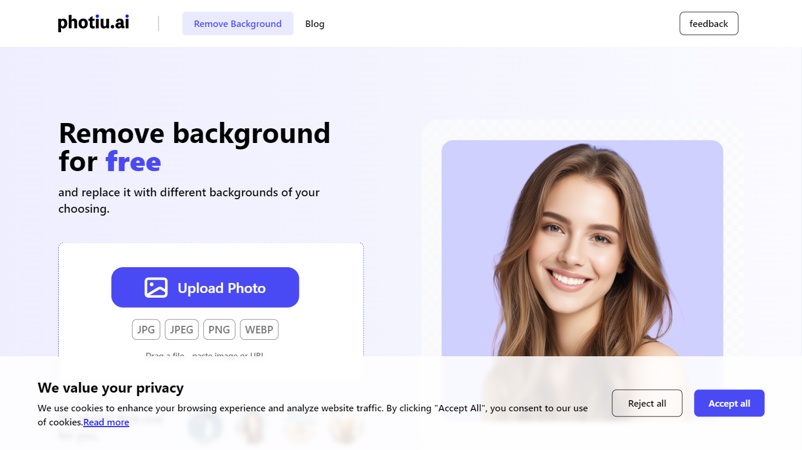The height and width of the screenshot is (450, 802).
Task: Select the JPG format tag
Action: [x=146, y=330]
